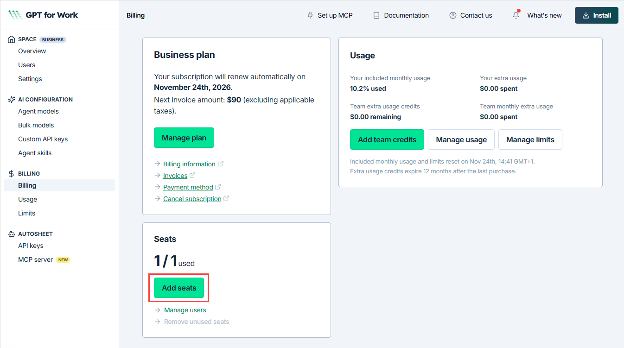Click the Add team credits button

coord(387,139)
